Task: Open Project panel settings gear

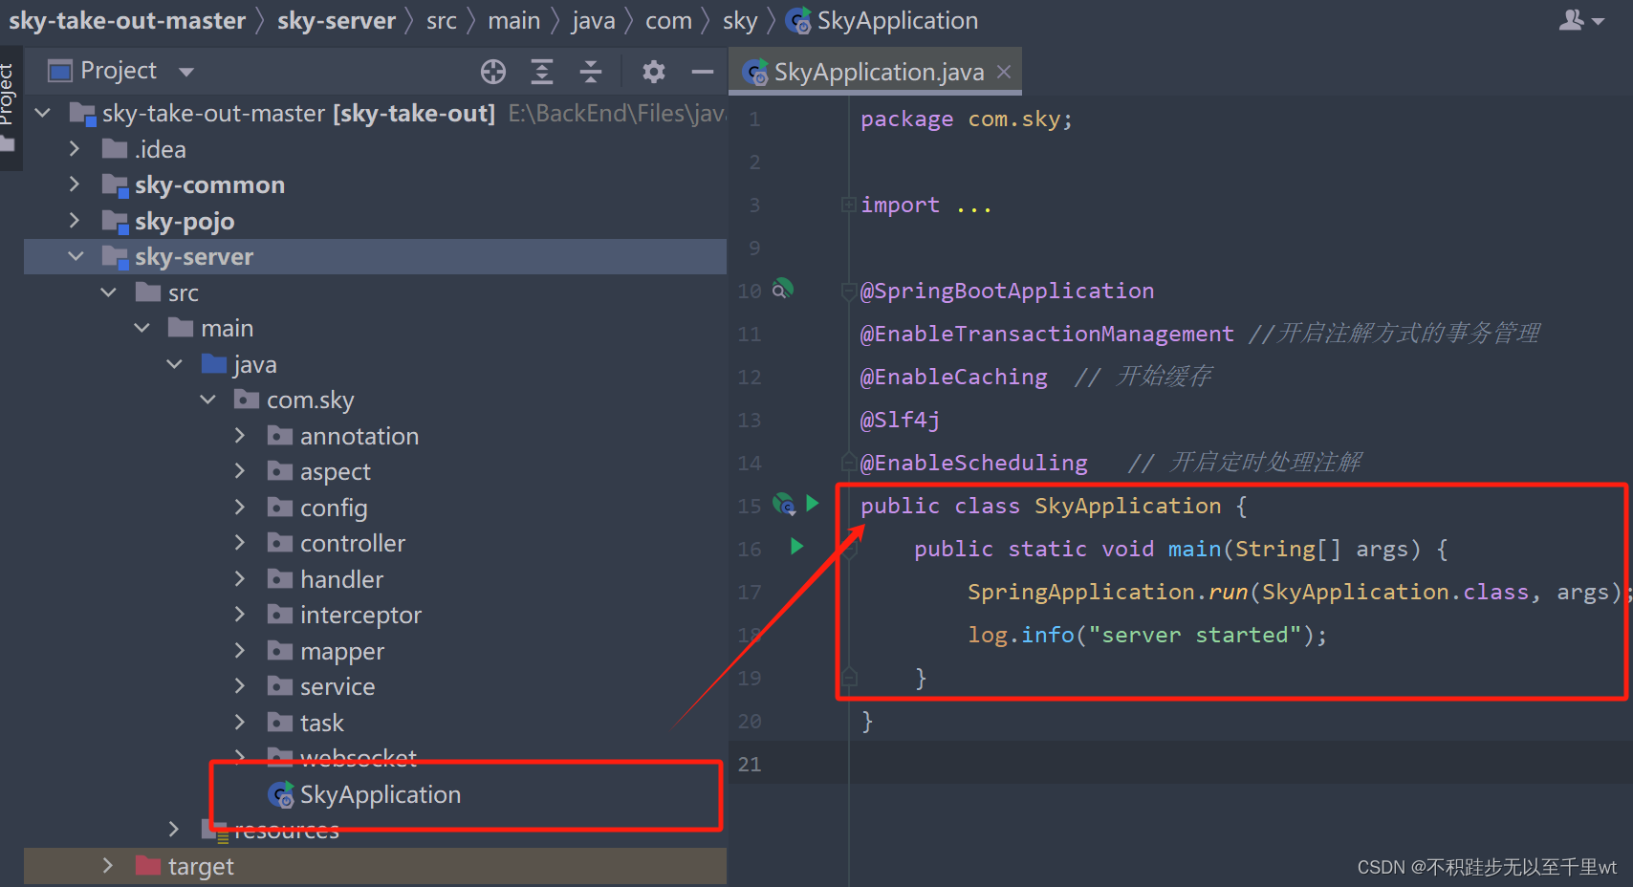Action: pyautogui.click(x=654, y=72)
